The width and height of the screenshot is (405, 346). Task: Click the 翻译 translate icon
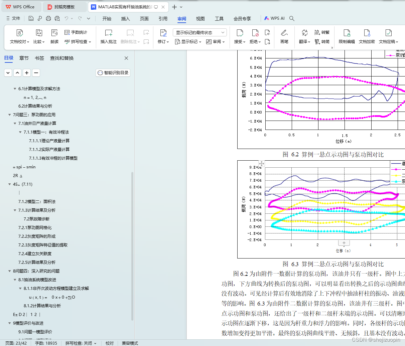pyautogui.click(x=304, y=33)
